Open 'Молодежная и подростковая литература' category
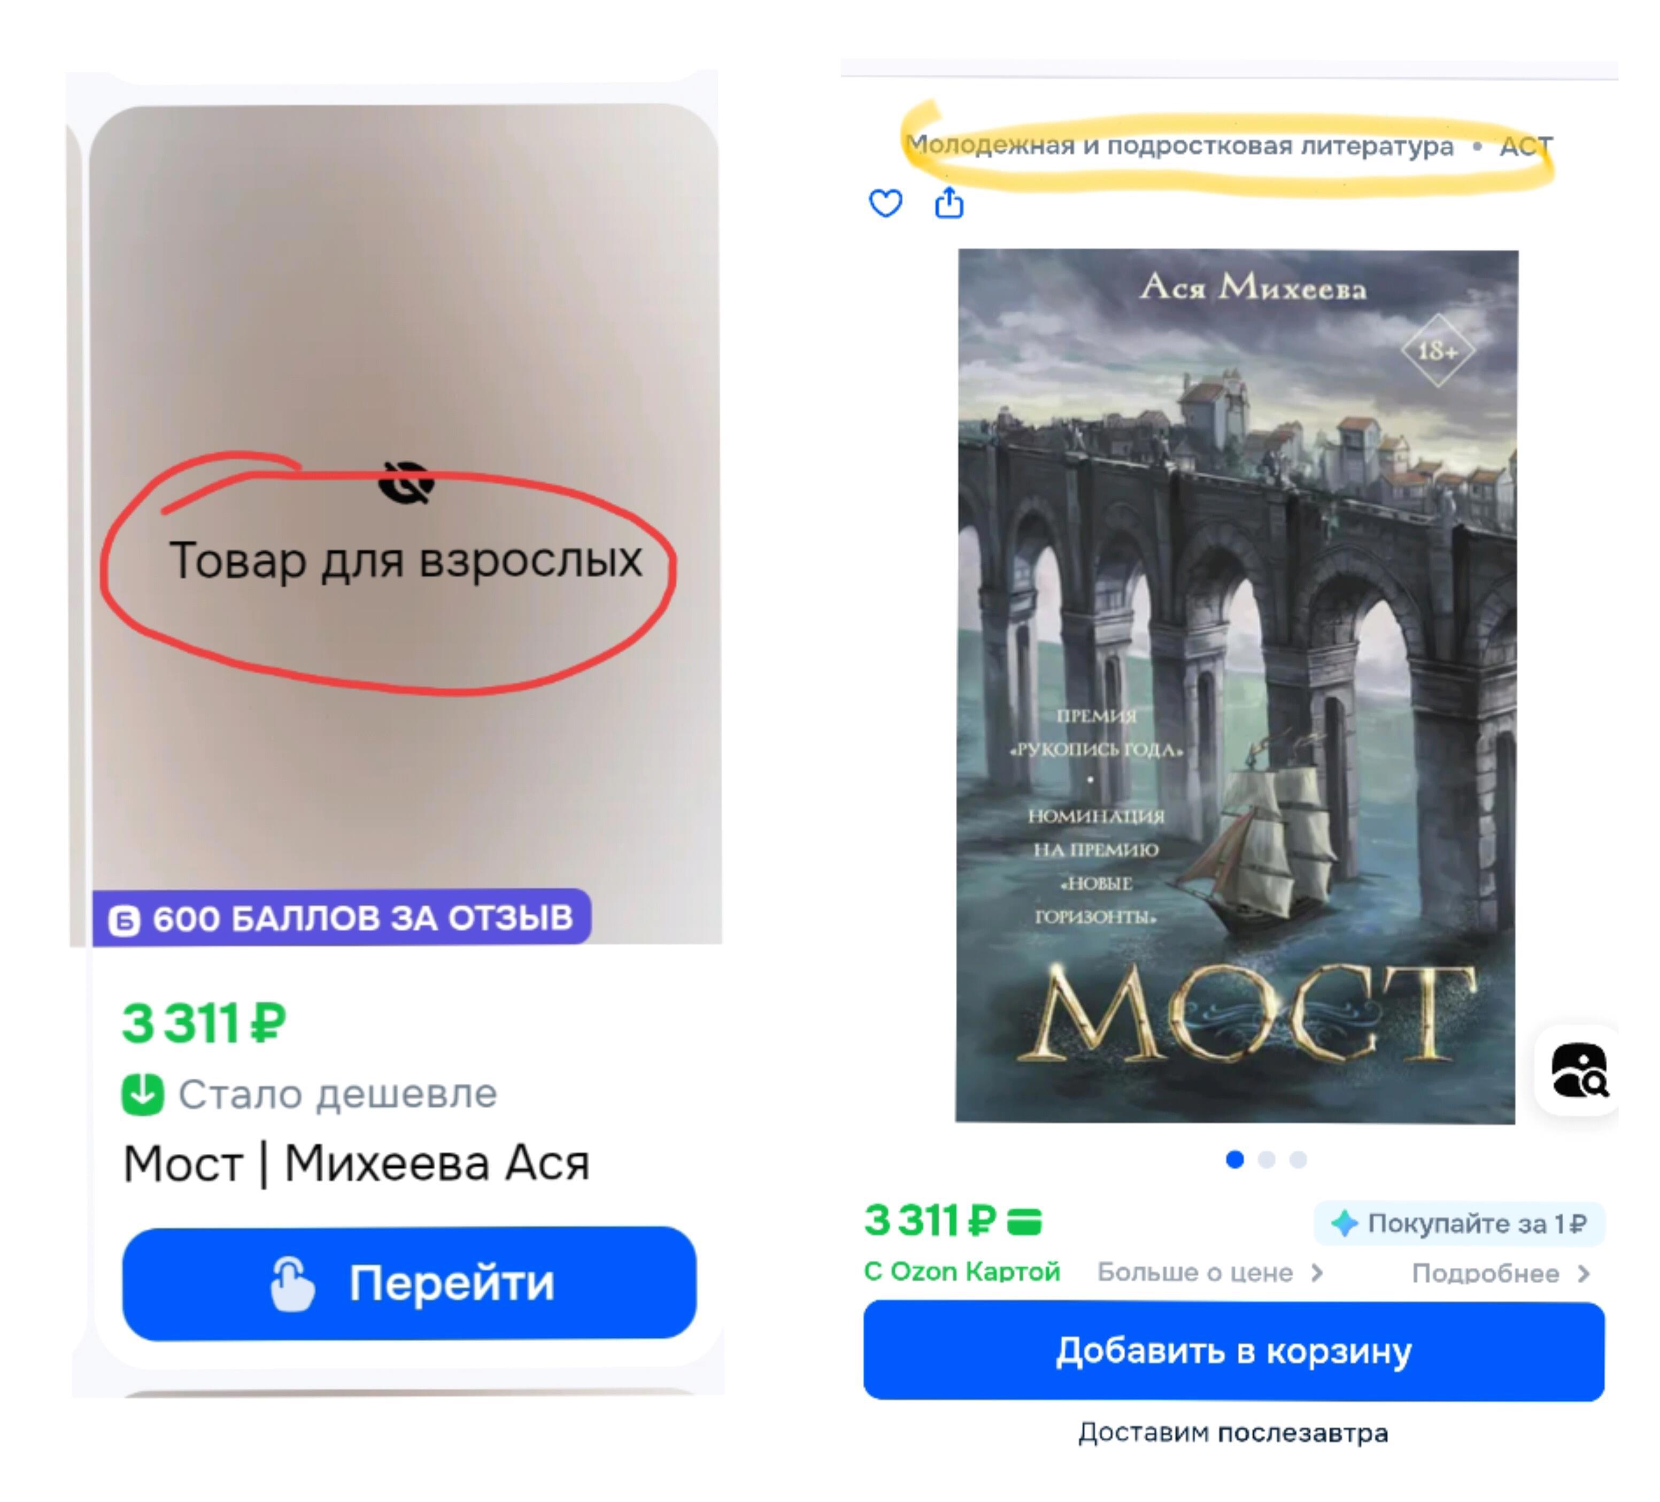 tap(1179, 146)
